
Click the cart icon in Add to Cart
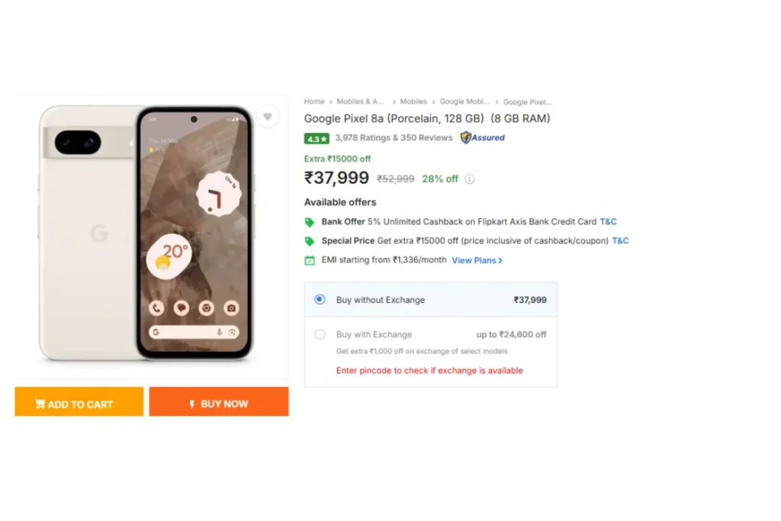point(40,404)
